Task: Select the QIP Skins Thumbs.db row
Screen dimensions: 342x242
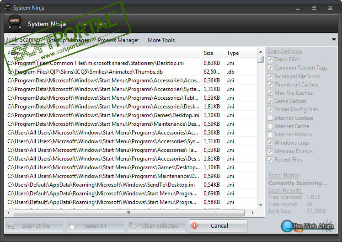Action: click(x=130, y=72)
